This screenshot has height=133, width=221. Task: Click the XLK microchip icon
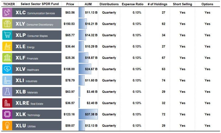(x=7, y=115)
